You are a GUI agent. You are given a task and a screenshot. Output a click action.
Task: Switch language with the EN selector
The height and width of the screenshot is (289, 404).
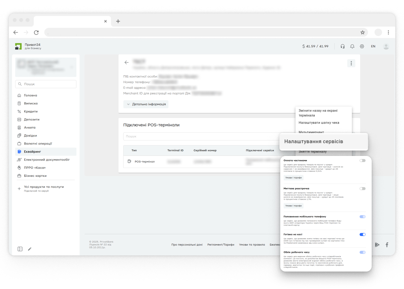(373, 46)
